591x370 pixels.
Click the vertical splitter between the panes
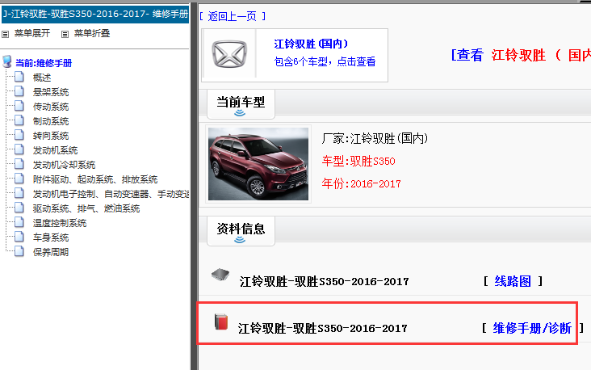click(x=194, y=187)
